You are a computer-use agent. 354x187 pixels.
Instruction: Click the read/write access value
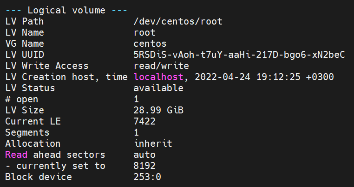pos(161,66)
